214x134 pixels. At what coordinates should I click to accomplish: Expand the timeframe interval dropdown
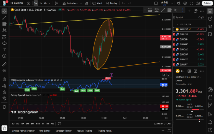50,3
